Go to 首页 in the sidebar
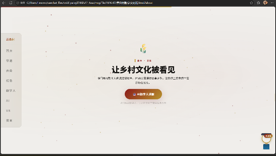Image resolution: width=276 pixels, height=156 pixels. tap(9, 51)
